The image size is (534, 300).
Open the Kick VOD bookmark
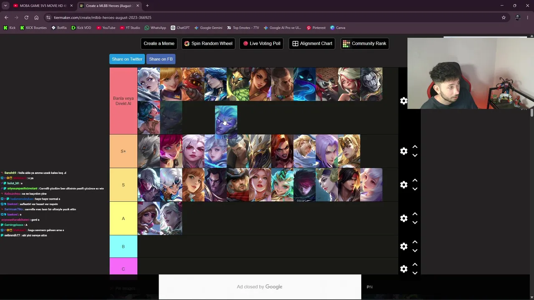point(81,27)
